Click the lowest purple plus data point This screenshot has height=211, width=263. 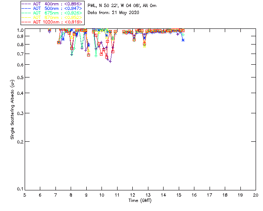(110, 62)
